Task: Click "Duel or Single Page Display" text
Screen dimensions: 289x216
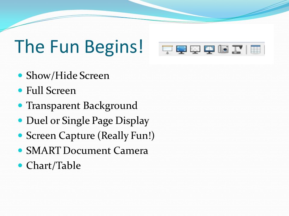Action: [88, 121]
